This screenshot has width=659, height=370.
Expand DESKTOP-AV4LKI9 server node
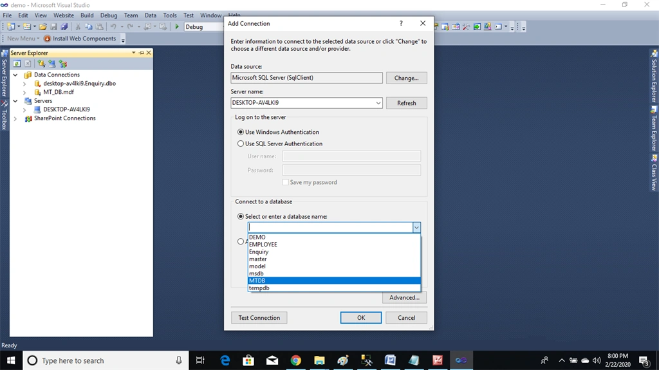pyautogui.click(x=24, y=110)
